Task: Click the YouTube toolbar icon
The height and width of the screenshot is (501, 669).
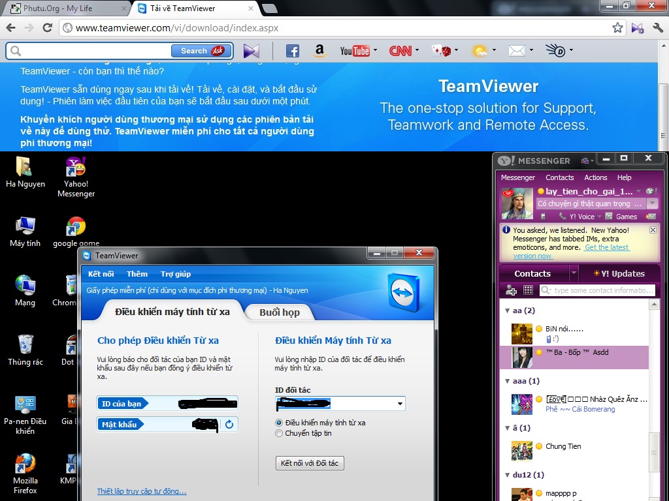Action: coord(355,51)
